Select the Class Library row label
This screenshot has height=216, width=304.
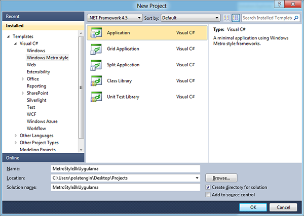119,81
